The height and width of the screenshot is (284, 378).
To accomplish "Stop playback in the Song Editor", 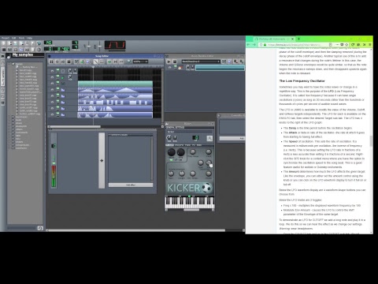I will pyautogui.click(x=69, y=62).
